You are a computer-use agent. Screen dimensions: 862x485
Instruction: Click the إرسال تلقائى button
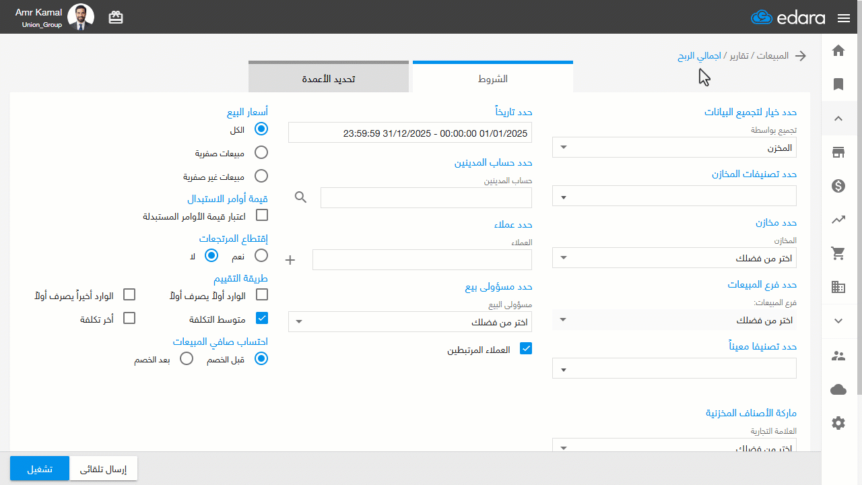[x=104, y=469]
